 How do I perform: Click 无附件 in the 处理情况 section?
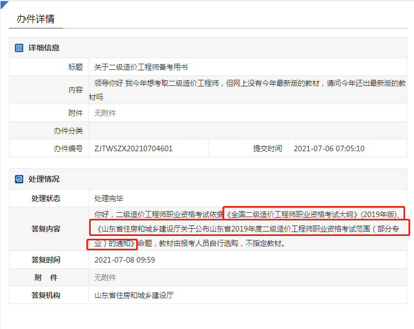105,277
